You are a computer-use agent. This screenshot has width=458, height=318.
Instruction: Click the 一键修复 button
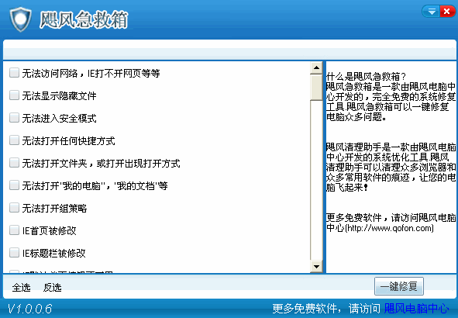pyautogui.click(x=398, y=286)
